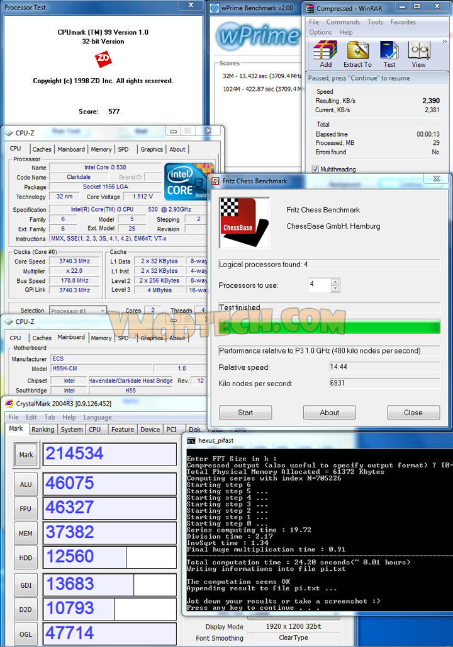Click the upper CPU-Z title bar icon
Viewport: 453px width, 647px height.
click(9, 133)
